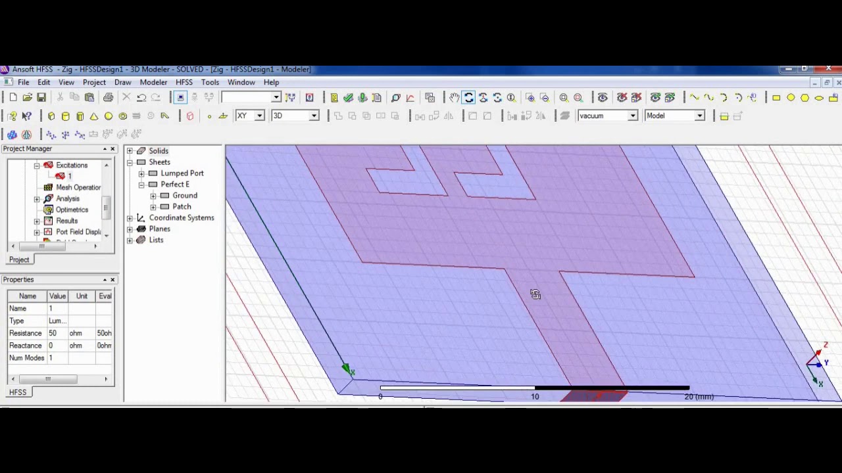Open the View menu
The width and height of the screenshot is (842, 473).
66,82
